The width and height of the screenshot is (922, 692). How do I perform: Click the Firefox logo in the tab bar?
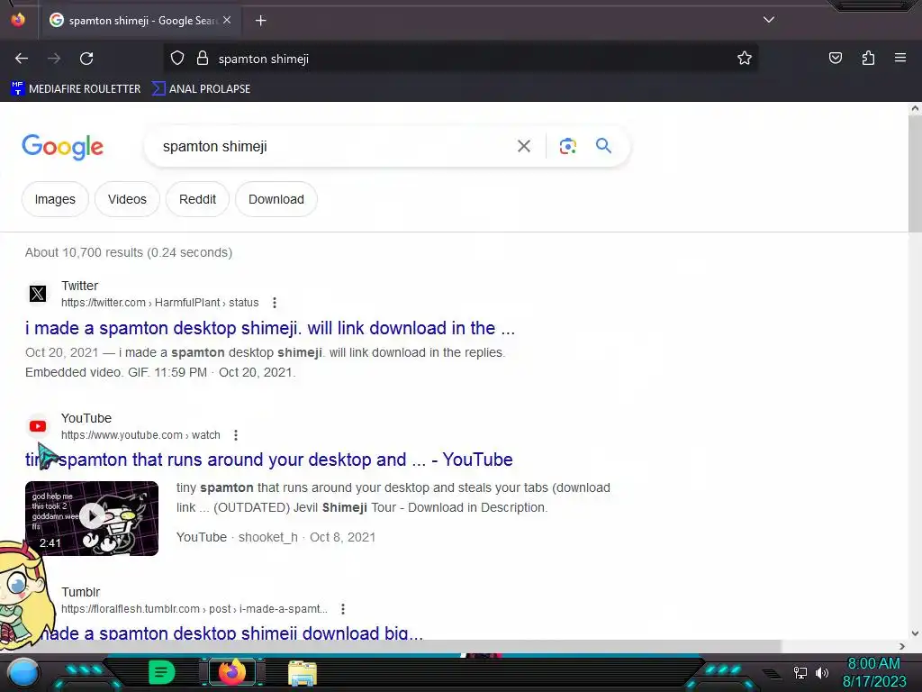pyautogui.click(x=18, y=20)
